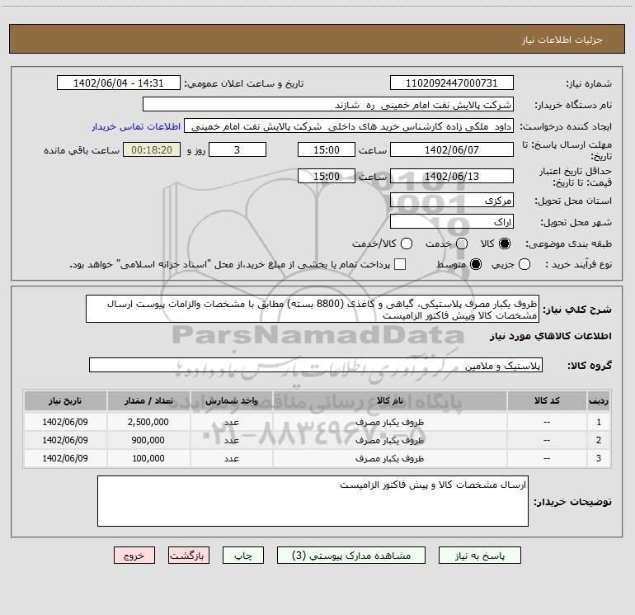Click the request creator field داود ملکی زاده
This screenshot has width=635, height=615.
[349, 126]
